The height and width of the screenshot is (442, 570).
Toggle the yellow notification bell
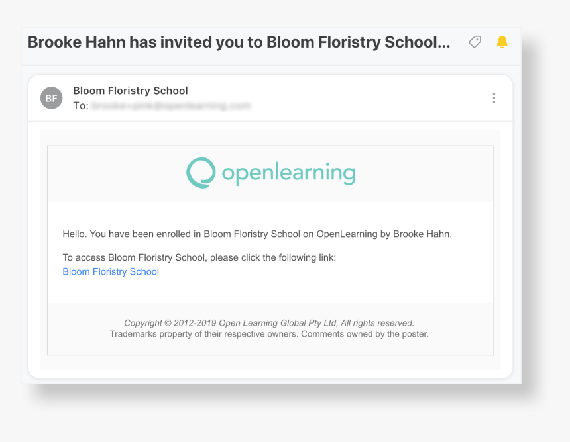tap(502, 42)
